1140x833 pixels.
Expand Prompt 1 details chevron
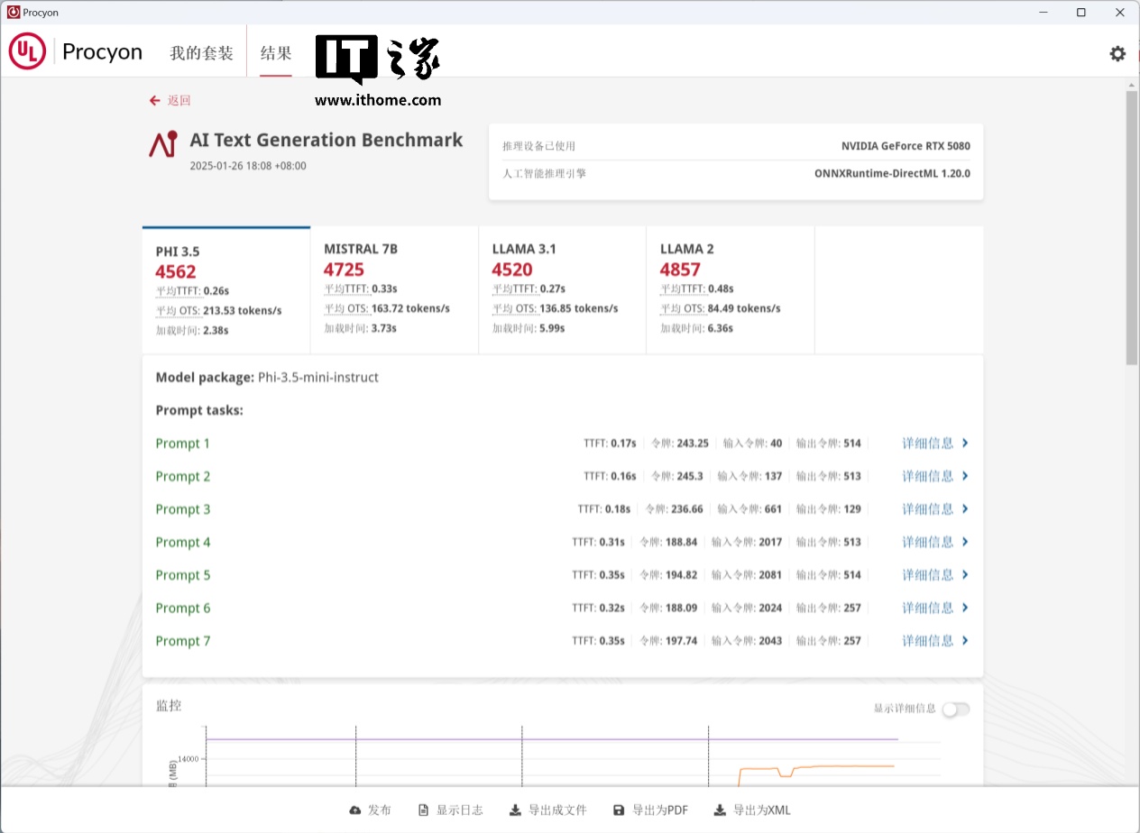tap(965, 444)
